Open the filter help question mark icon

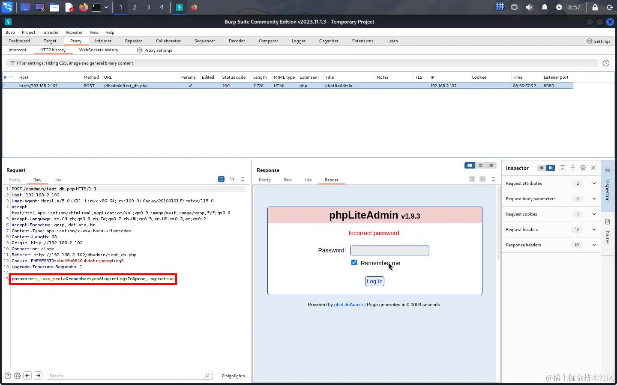[x=606, y=63]
